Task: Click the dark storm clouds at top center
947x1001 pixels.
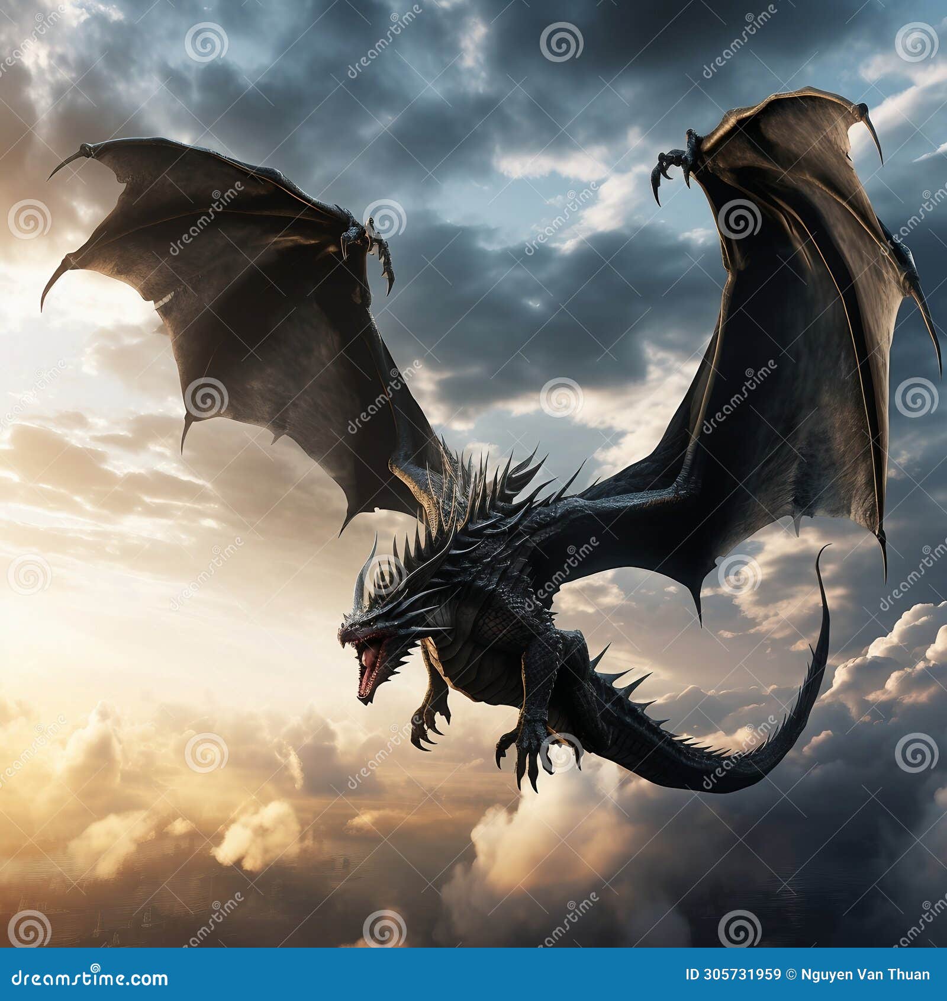Action: coord(474,71)
